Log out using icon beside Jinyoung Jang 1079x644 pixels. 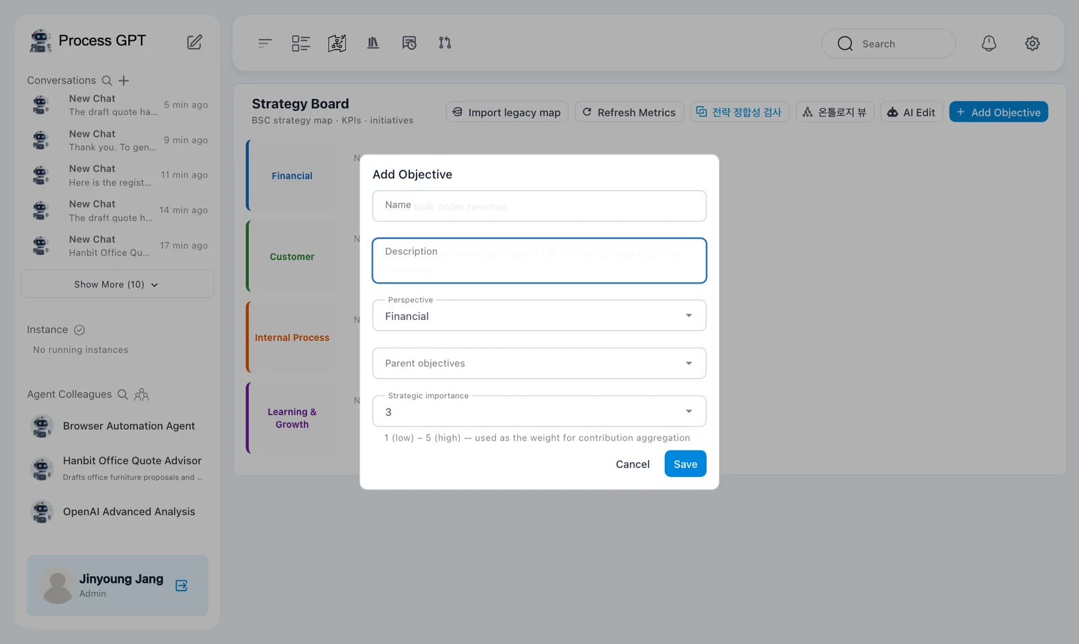click(181, 585)
